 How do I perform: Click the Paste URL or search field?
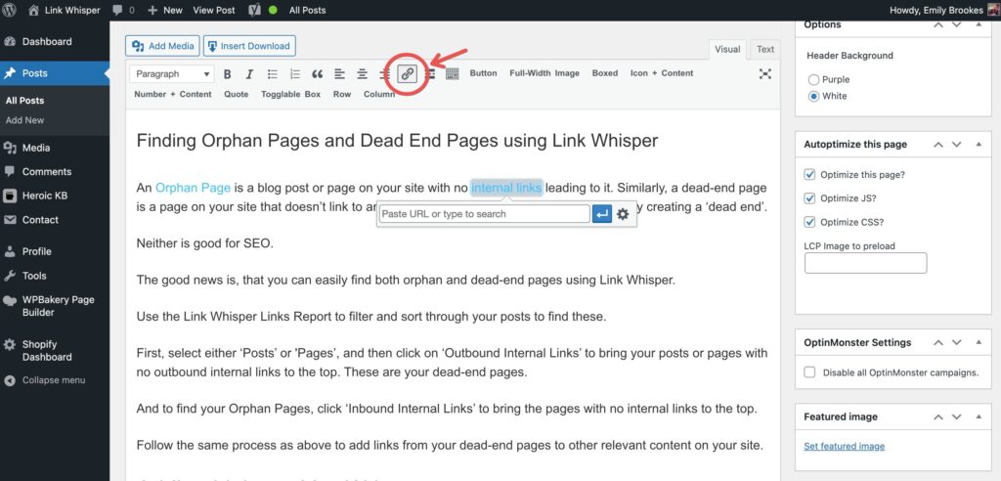point(484,214)
